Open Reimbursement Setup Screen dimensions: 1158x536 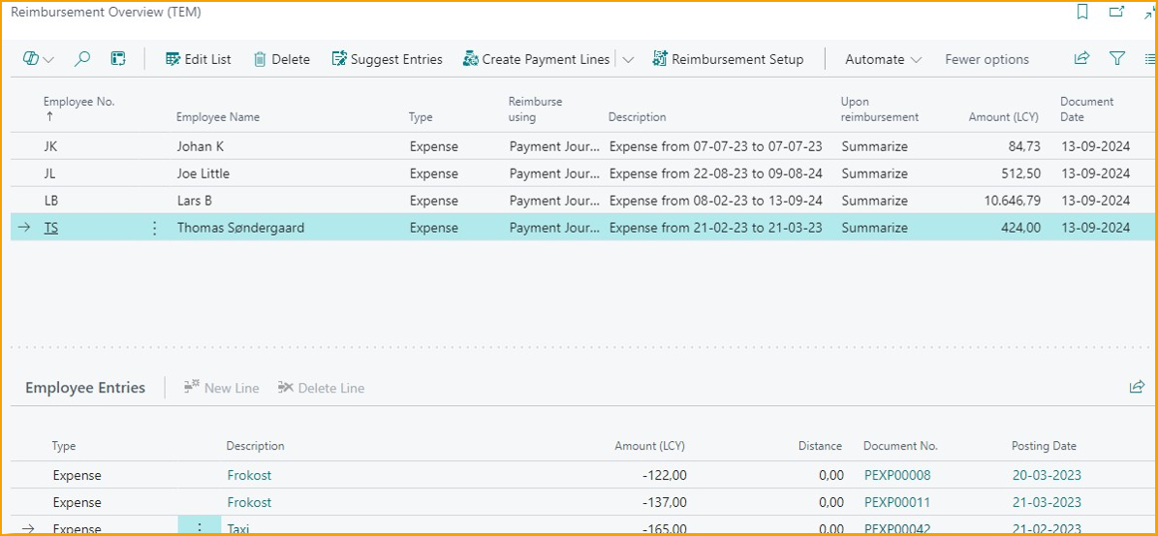728,59
